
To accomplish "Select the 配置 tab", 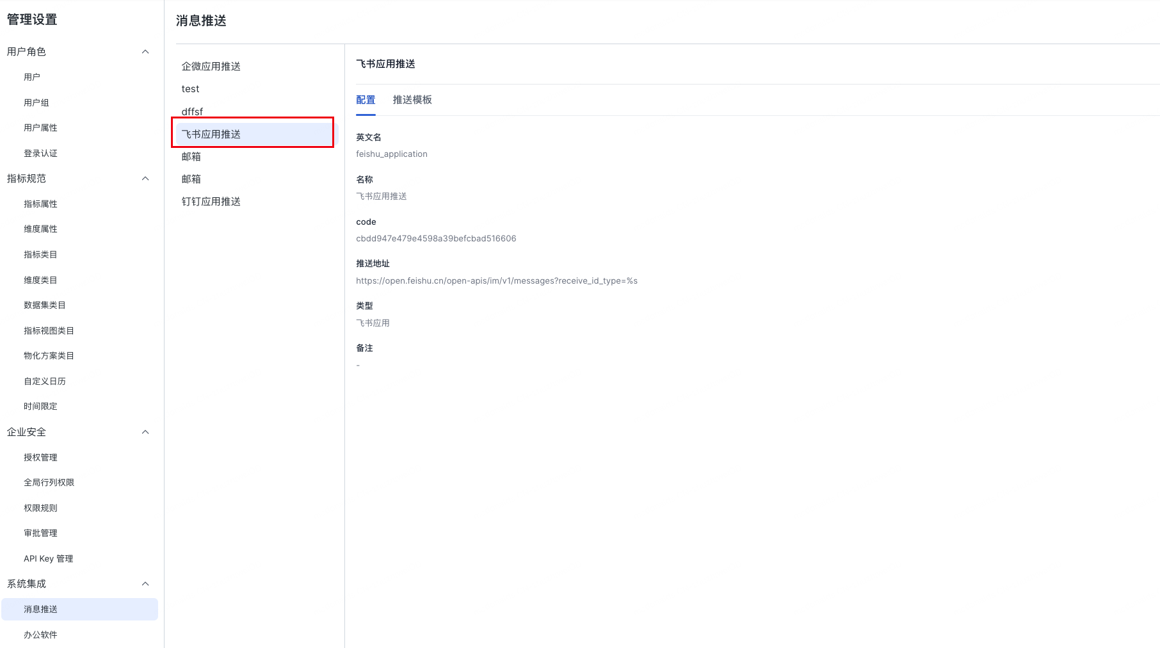I will click(x=366, y=100).
